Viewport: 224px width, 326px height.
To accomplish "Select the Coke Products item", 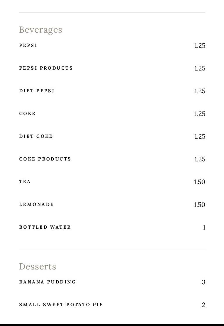I will (x=45, y=159).
